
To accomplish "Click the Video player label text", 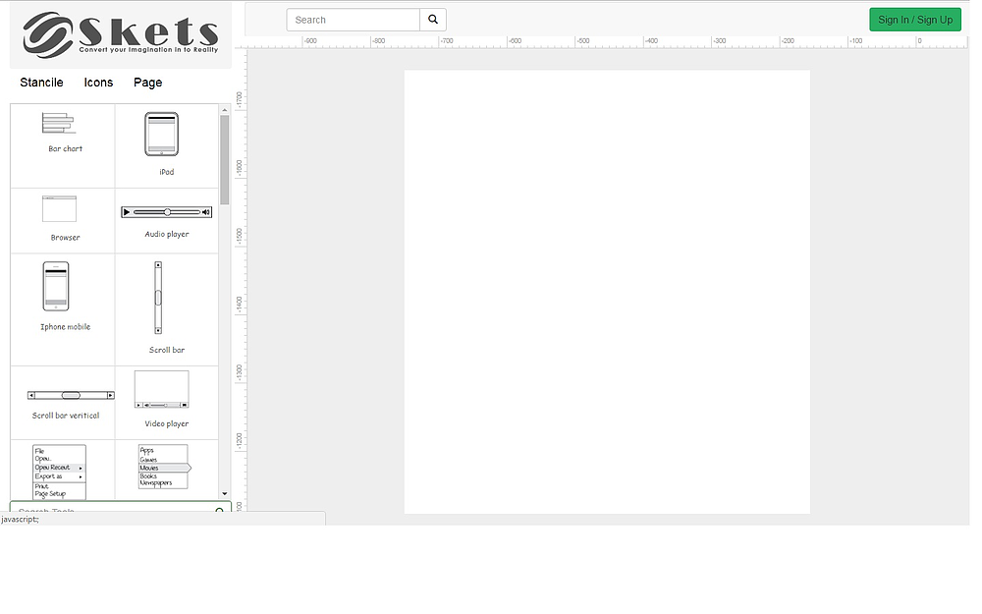I will click(167, 423).
